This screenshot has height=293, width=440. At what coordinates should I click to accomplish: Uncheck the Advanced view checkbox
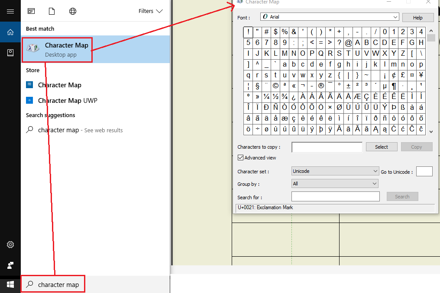tap(240, 158)
